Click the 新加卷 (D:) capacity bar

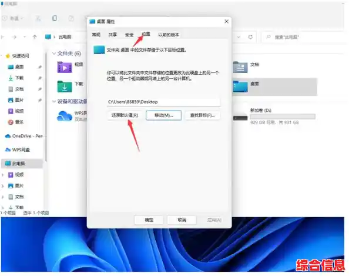pyautogui.click(x=283, y=117)
